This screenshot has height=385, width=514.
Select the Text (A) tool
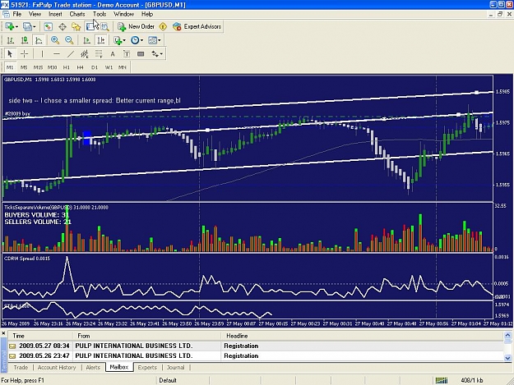tap(113, 54)
